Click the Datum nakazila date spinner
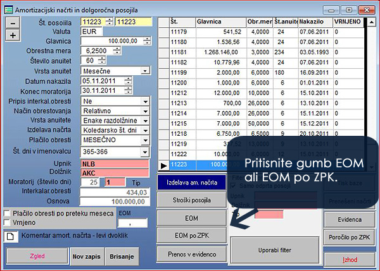The width and height of the screenshot is (380, 271). click(129, 81)
